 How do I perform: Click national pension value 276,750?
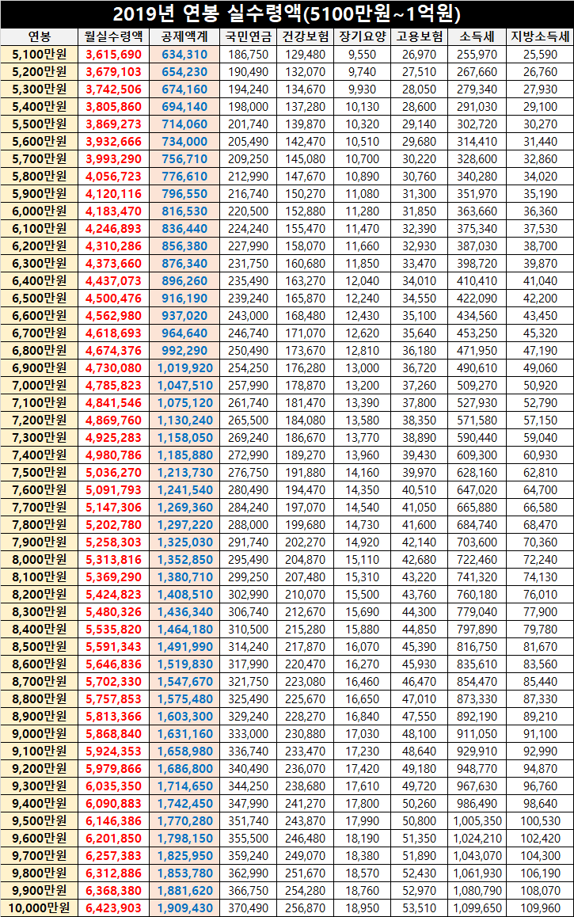pyautogui.click(x=249, y=473)
